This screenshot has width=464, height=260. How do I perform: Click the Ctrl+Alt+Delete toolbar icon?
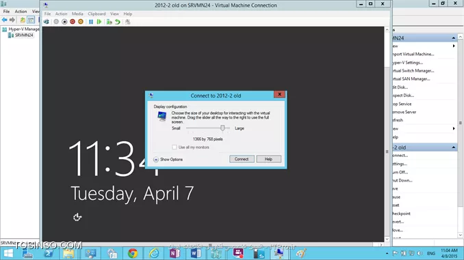click(47, 22)
